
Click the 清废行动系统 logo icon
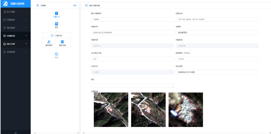point(5,4)
